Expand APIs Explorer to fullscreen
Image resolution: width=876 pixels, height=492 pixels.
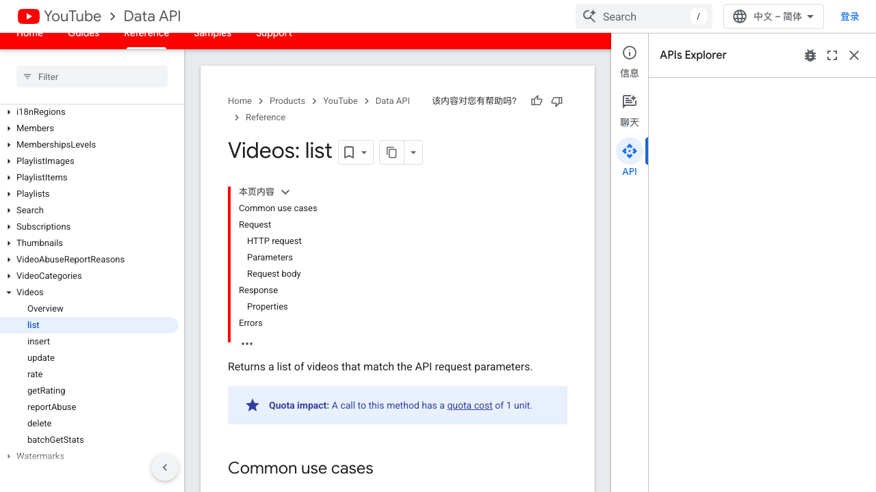tap(832, 55)
